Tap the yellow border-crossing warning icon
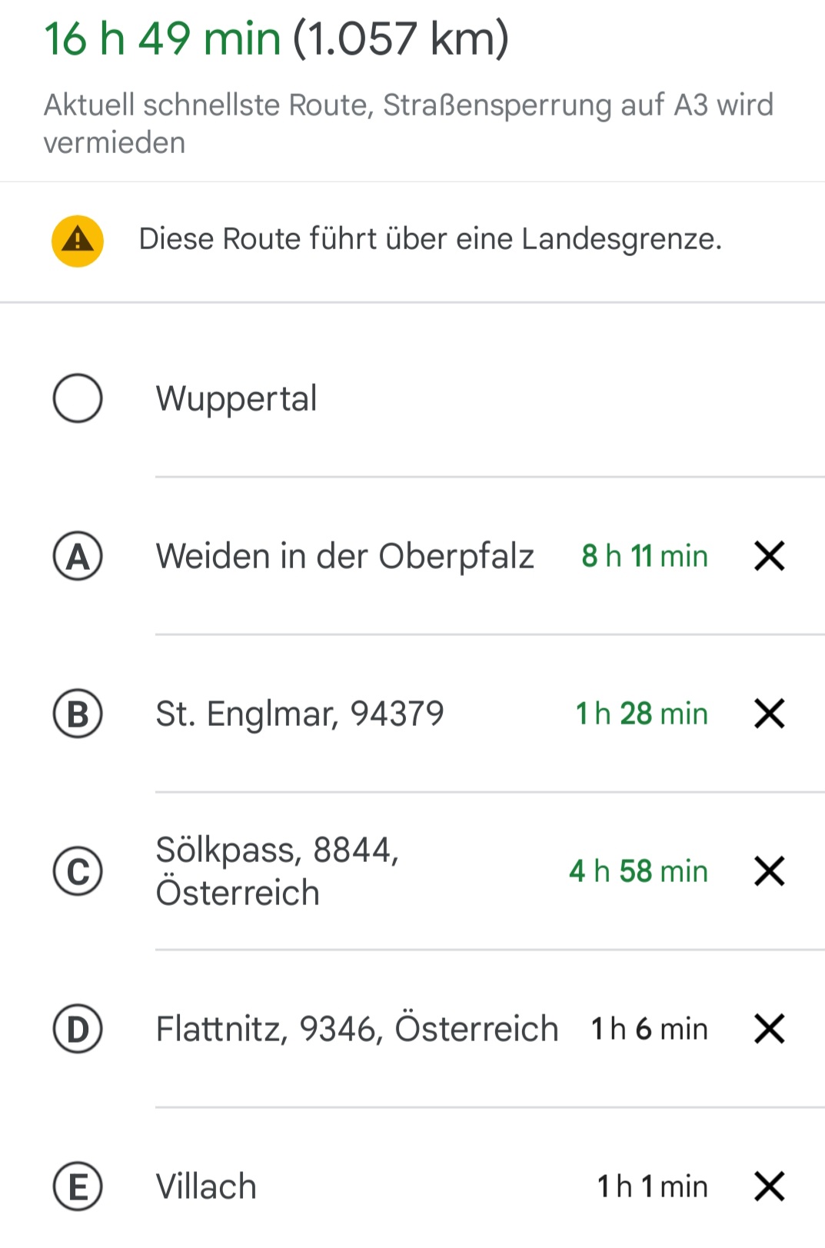 coord(78,241)
